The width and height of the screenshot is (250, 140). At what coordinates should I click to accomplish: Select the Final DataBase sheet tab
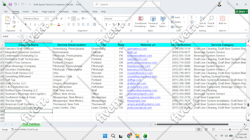coord(31,124)
